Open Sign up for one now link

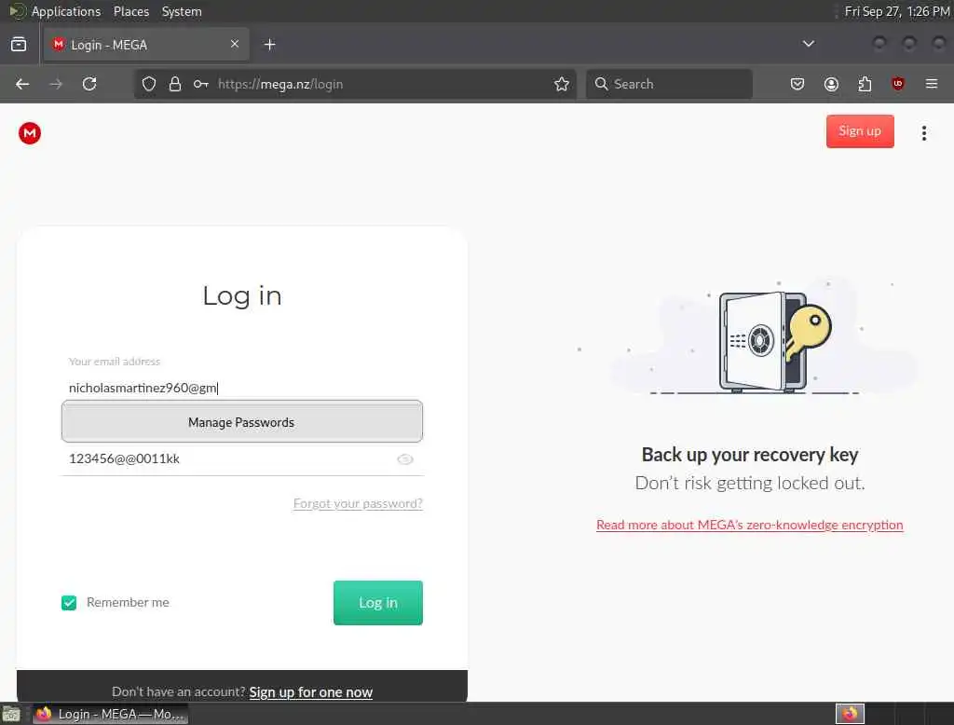point(310,692)
